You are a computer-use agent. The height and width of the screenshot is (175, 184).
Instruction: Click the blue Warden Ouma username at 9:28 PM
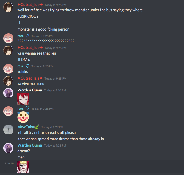pyautogui.click(x=29, y=145)
